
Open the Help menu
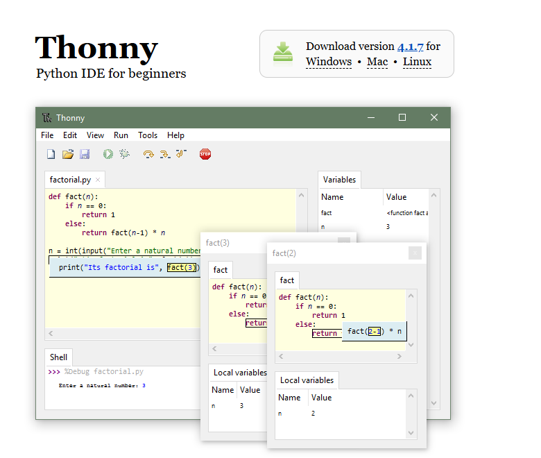[175, 135]
